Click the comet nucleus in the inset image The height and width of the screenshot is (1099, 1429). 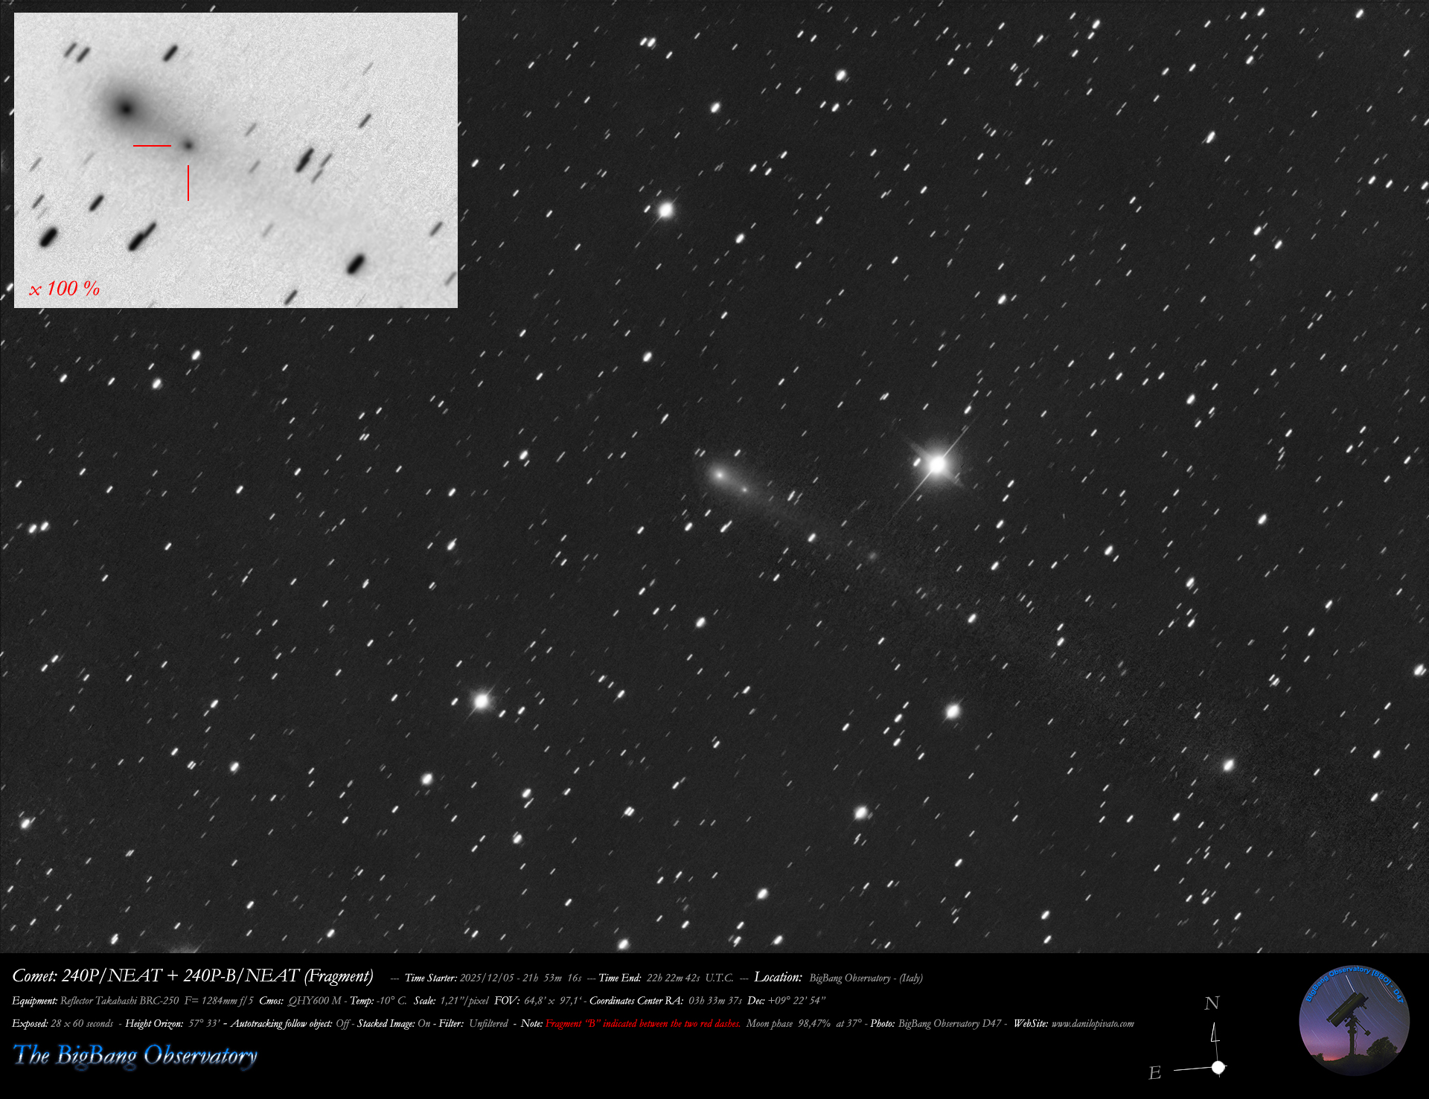pos(125,109)
